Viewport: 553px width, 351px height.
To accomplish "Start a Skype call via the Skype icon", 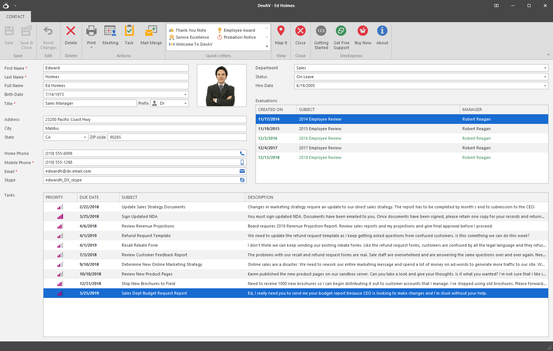I will click(x=242, y=180).
